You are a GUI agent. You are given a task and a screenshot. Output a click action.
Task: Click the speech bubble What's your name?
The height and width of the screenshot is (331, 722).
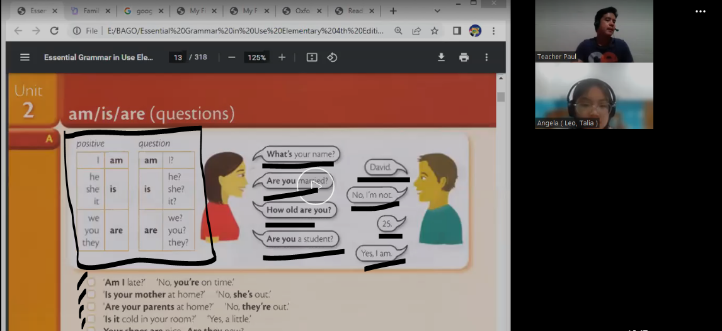[298, 154]
